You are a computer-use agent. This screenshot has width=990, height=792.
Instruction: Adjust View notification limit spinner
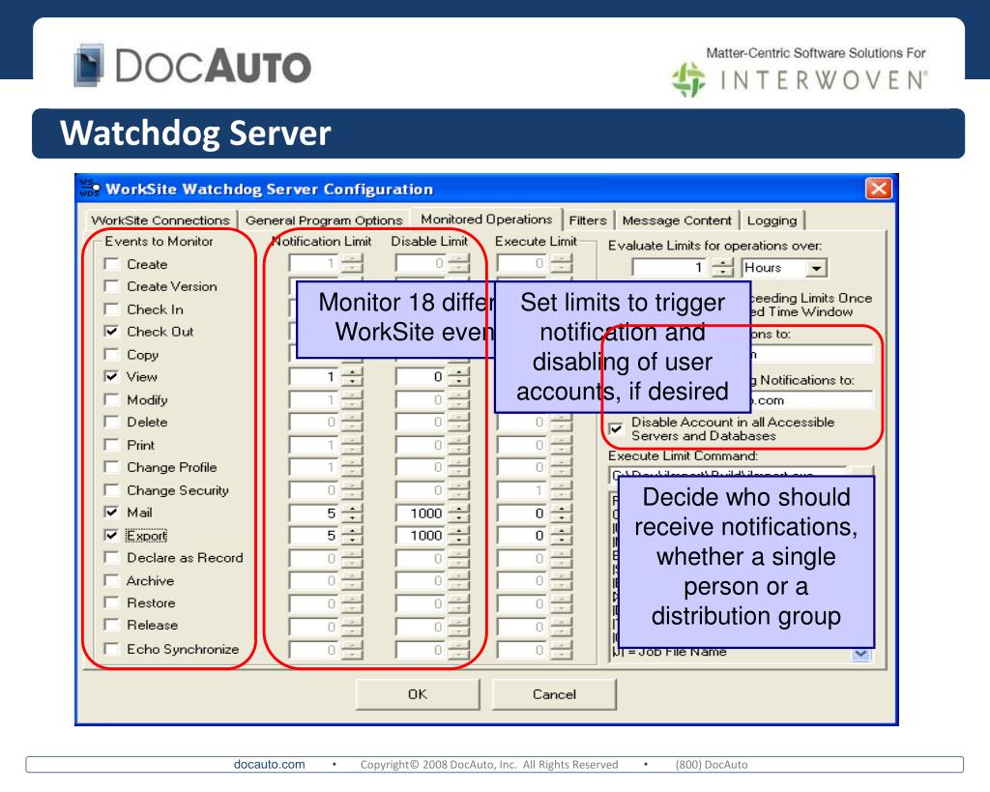pos(352,377)
